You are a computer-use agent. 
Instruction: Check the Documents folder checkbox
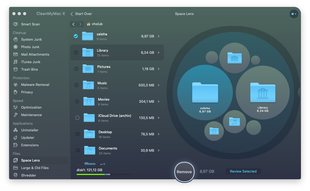pos(78,150)
